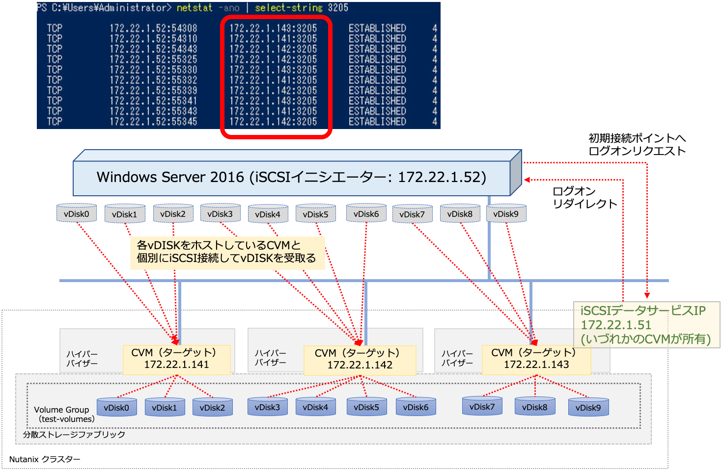Click the netstat -ano command in PowerShell
Image resolution: width=723 pixels, height=471 pixels.
pos(208,8)
